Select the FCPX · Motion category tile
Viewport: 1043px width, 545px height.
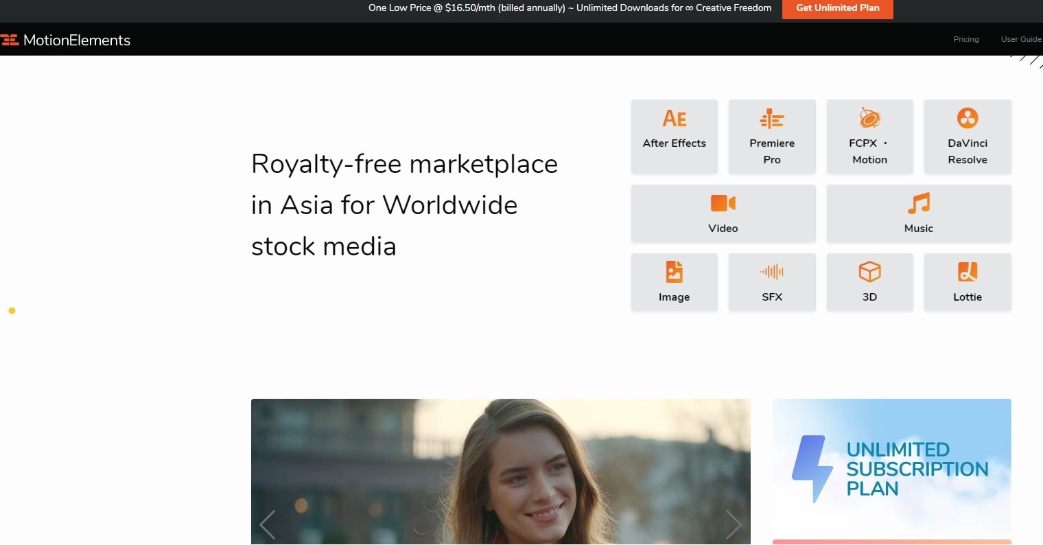point(869,137)
